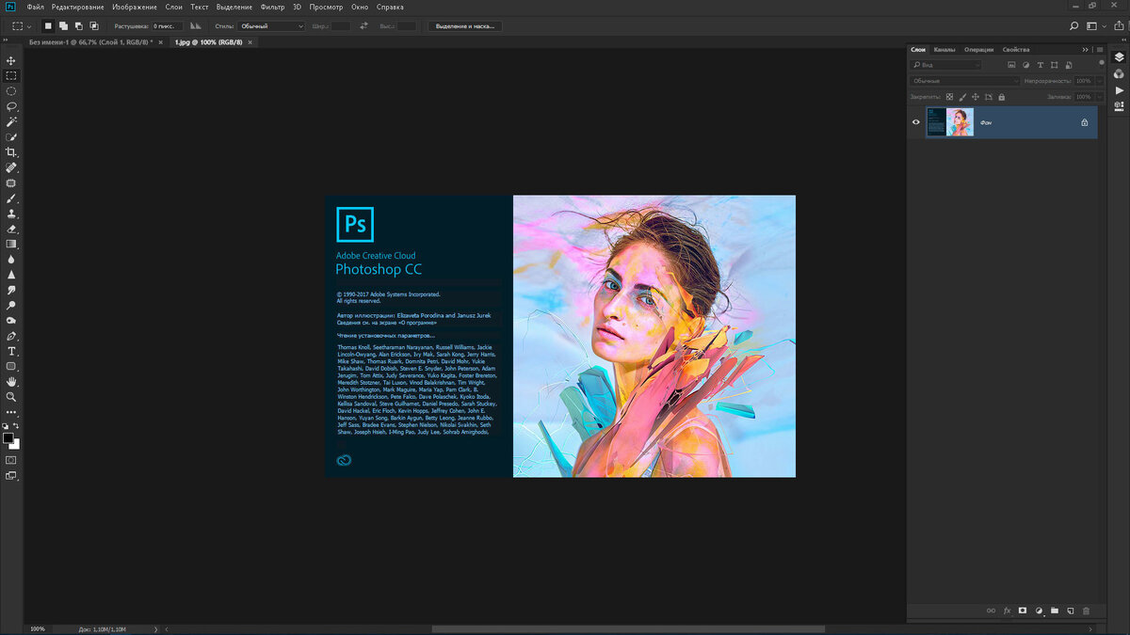The height and width of the screenshot is (635, 1130).
Task: Open the Фильтр menu
Action: point(272,7)
